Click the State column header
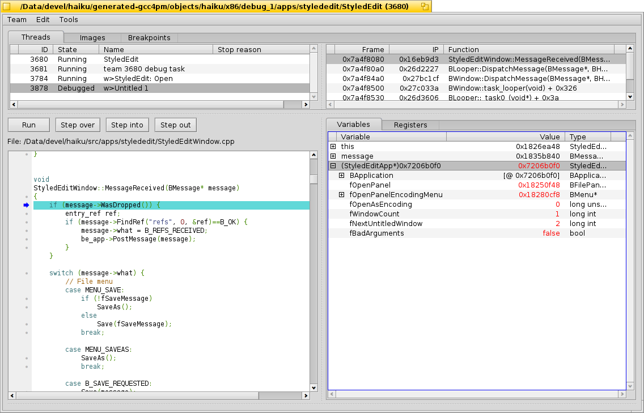 pyautogui.click(x=76, y=50)
